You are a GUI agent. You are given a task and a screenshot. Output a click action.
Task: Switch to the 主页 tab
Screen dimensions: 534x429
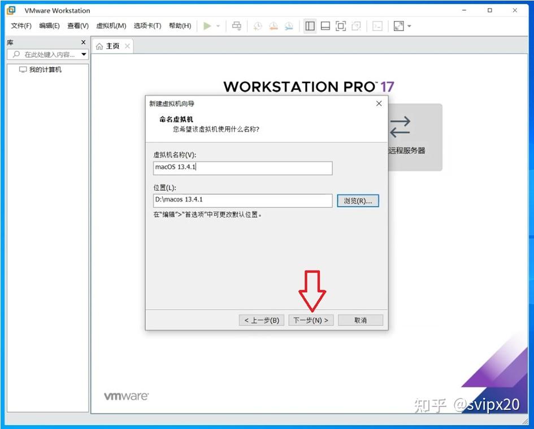[x=112, y=46]
